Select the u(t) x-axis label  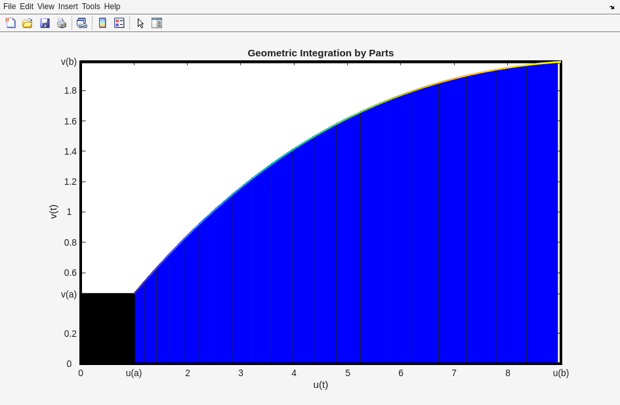(320, 385)
